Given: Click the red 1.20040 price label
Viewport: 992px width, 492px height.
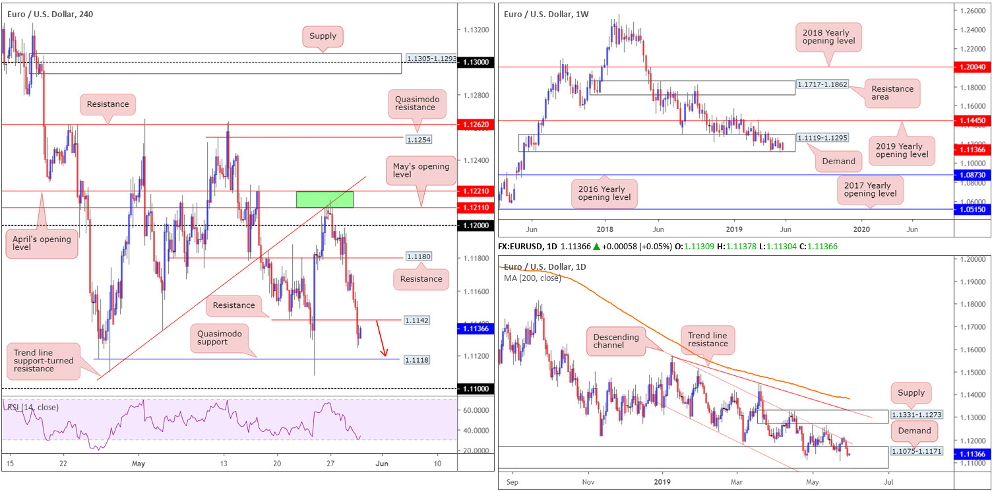Looking at the screenshot, I should 972,67.
